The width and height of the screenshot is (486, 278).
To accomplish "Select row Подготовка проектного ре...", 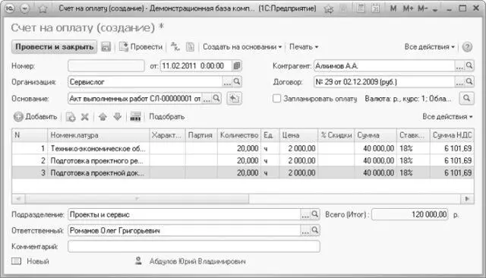I will pos(243,160).
